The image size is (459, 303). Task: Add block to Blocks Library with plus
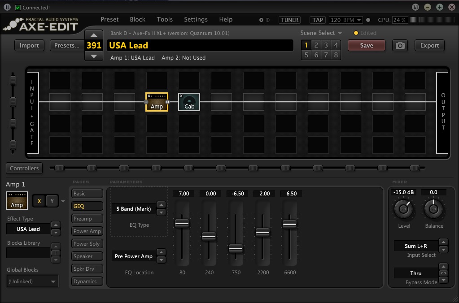coord(56,253)
